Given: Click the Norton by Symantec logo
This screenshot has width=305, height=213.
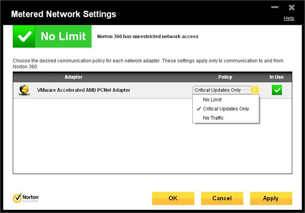Looking at the screenshot, I should (x=25, y=198).
